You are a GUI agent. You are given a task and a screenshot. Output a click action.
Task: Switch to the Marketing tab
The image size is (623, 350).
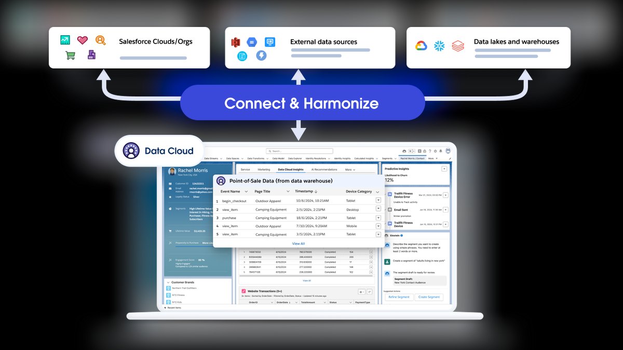(x=264, y=170)
